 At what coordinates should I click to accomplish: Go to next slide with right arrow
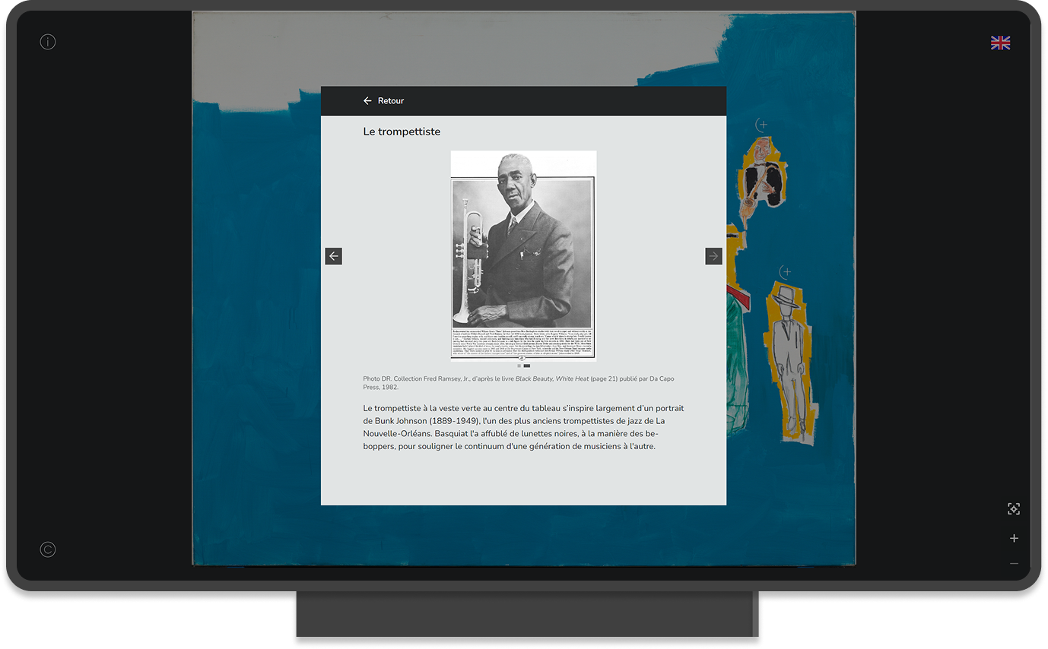tap(713, 256)
